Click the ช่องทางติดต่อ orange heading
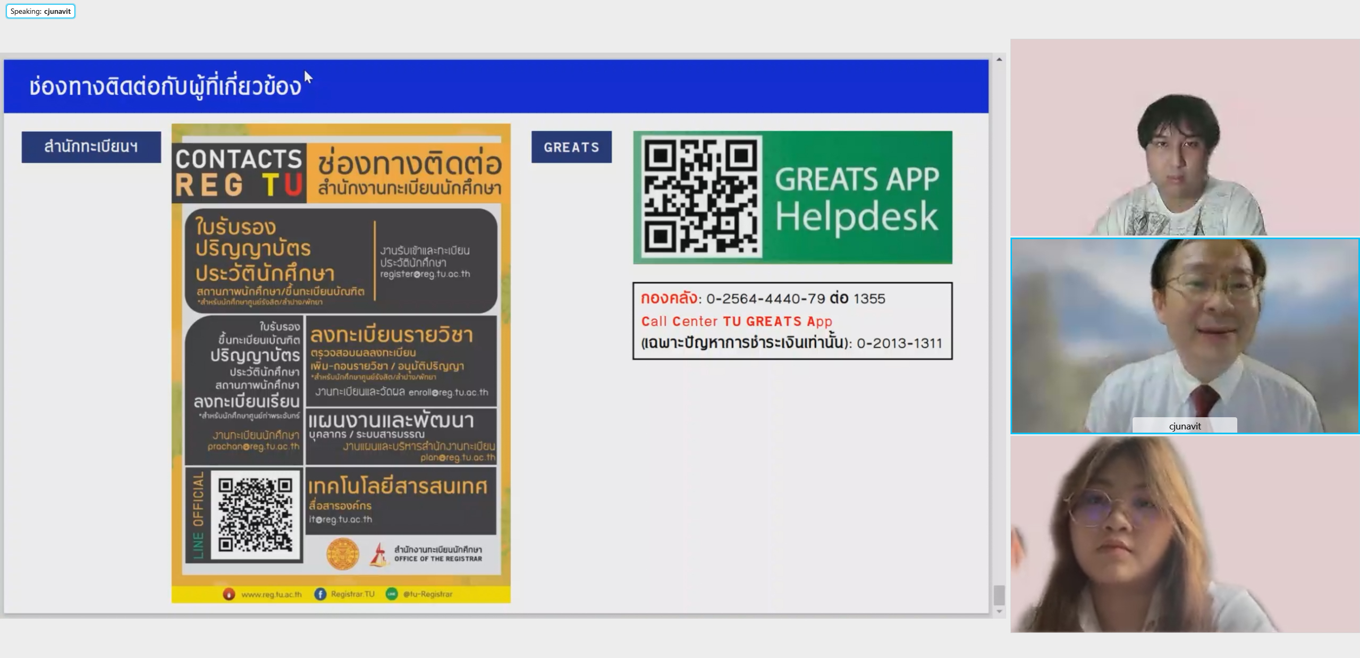1360x658 pixels. pyautogui.click(x=410, y=163)
